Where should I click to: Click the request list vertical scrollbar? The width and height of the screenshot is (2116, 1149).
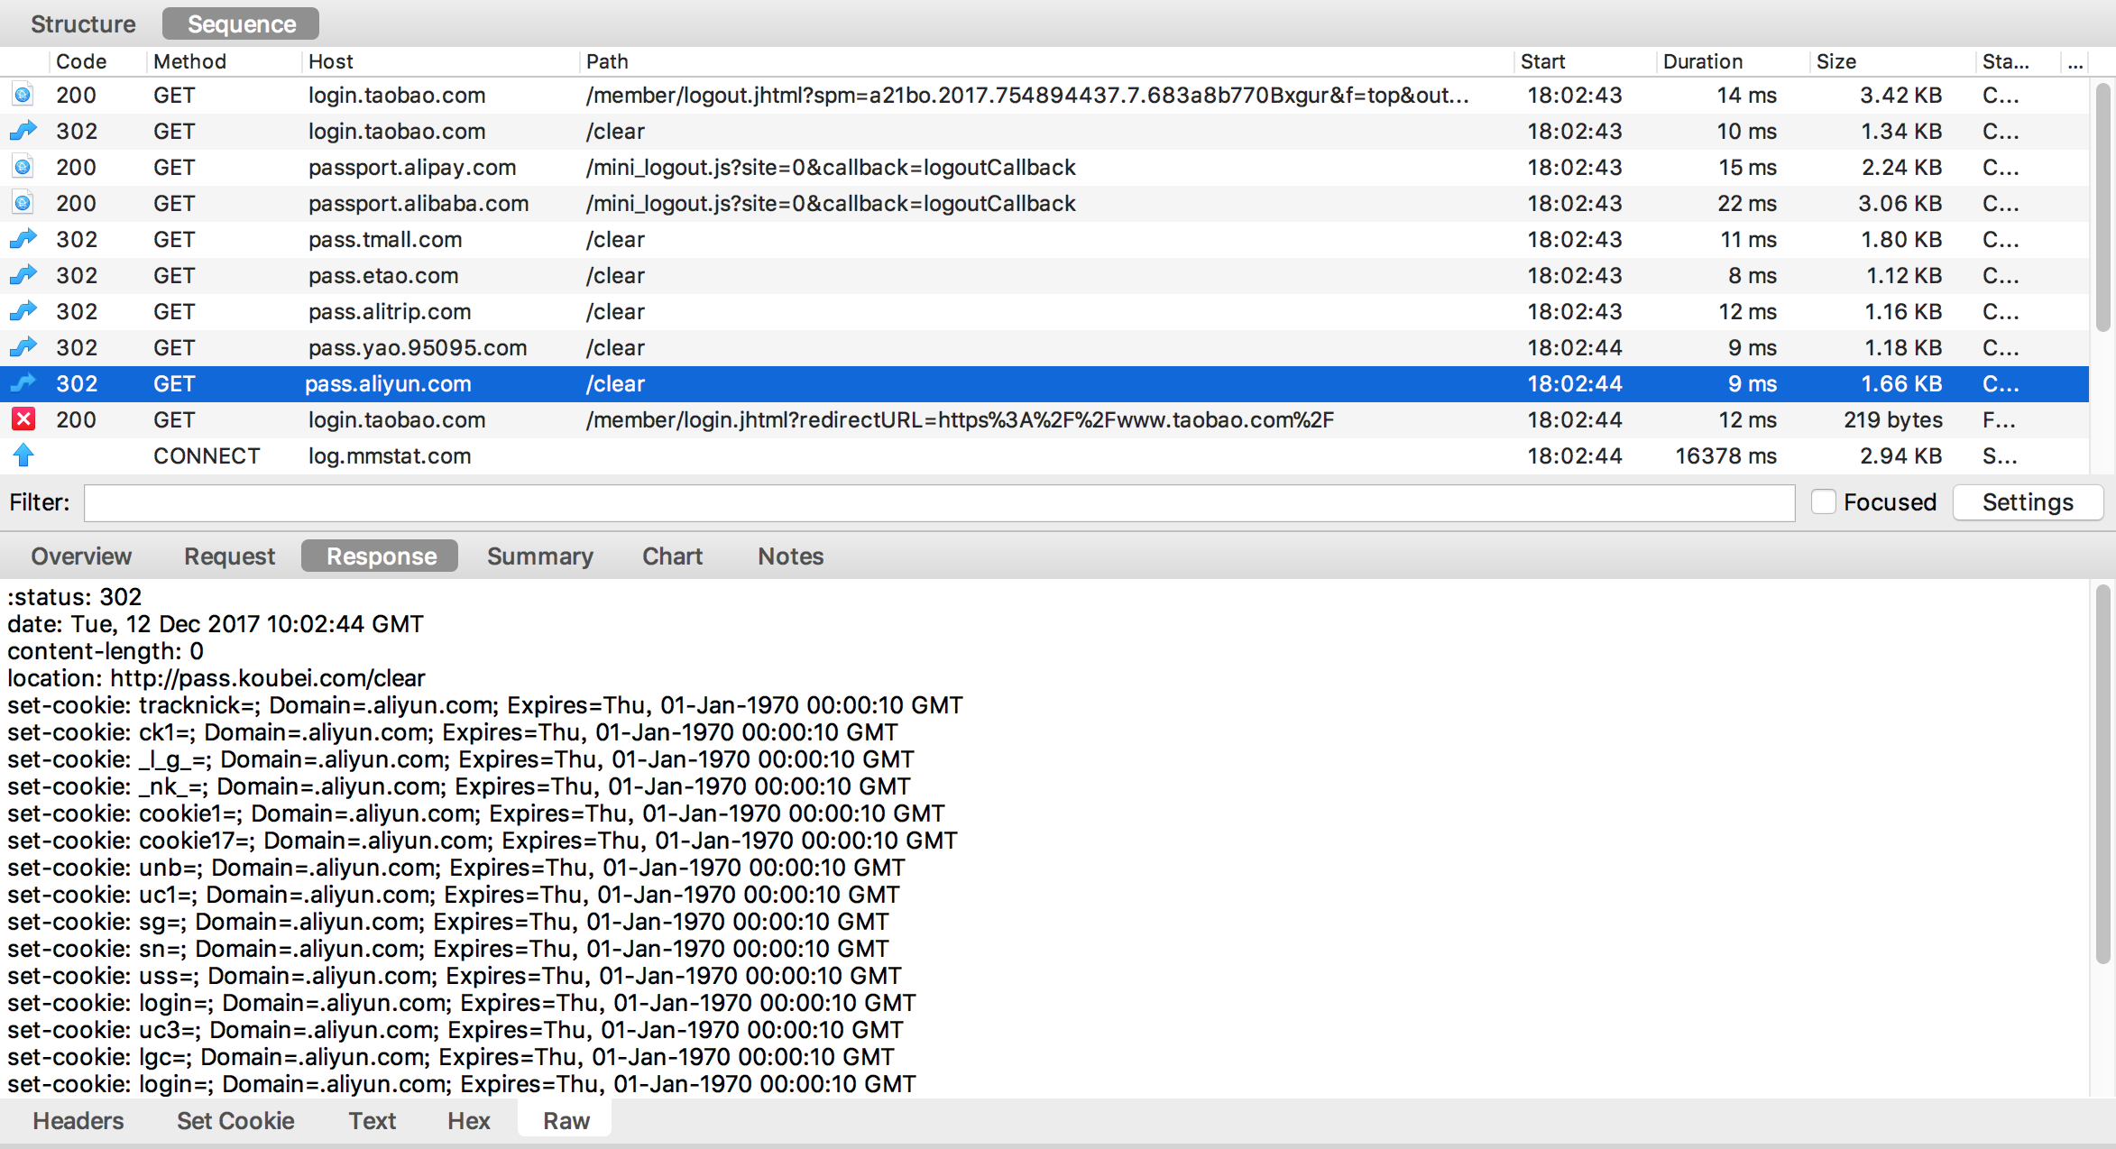pyautogui.click(x=2102, y=207)
